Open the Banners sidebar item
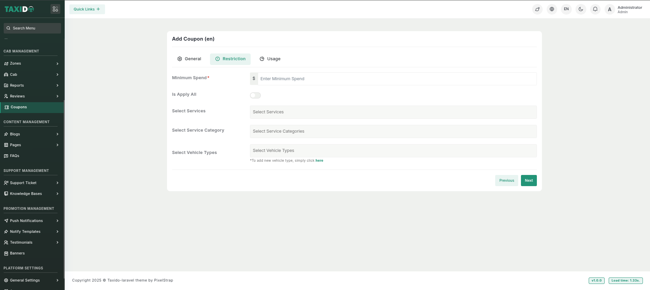 (17, 253)
